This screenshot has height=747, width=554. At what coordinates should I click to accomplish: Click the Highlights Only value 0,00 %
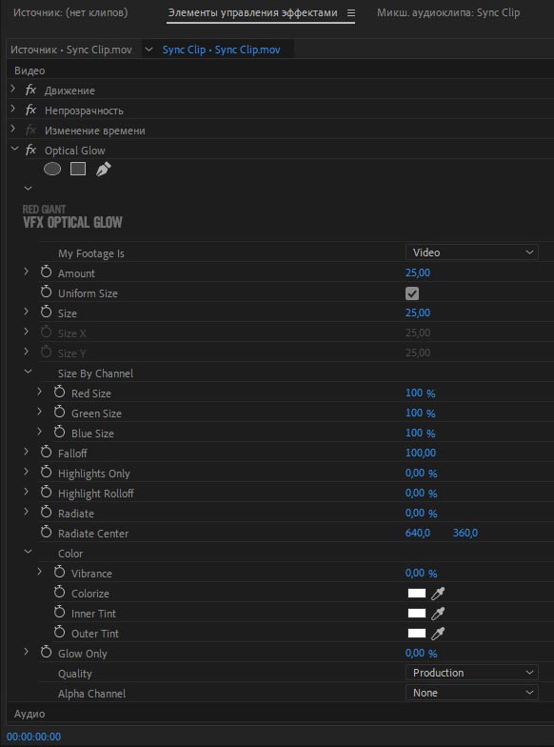[421, 473]
